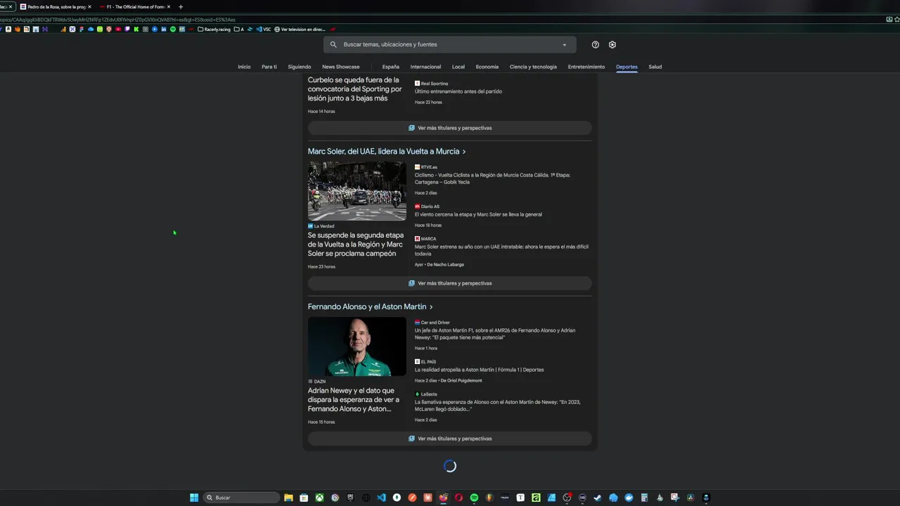Open EL PAÍS 'La realidad atropella a Aston Martin'
Screen dimensions: 900x506
[479, 370]
